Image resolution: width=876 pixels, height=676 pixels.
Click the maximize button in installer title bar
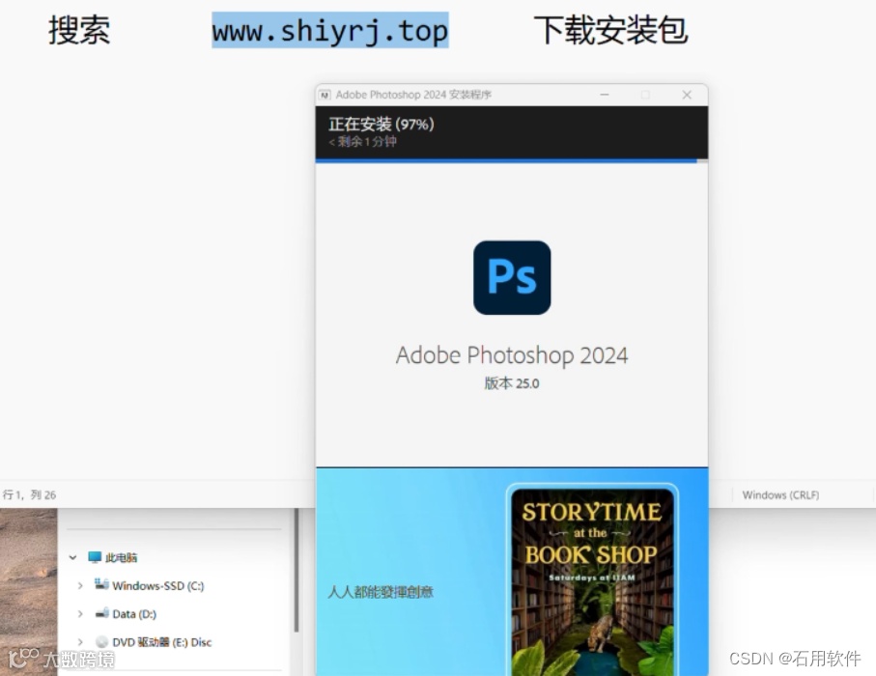[645, 95]
